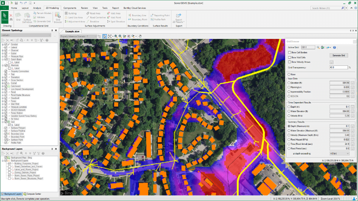Click the Generate Grid button
This screenshot has height=201, width=358.
pyautogui.click(x=338, y=55)
